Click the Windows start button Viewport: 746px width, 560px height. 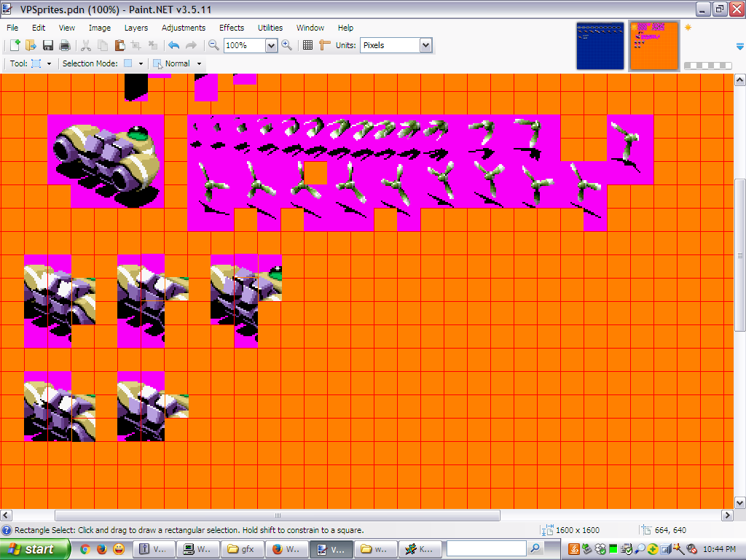pos(35,549)
